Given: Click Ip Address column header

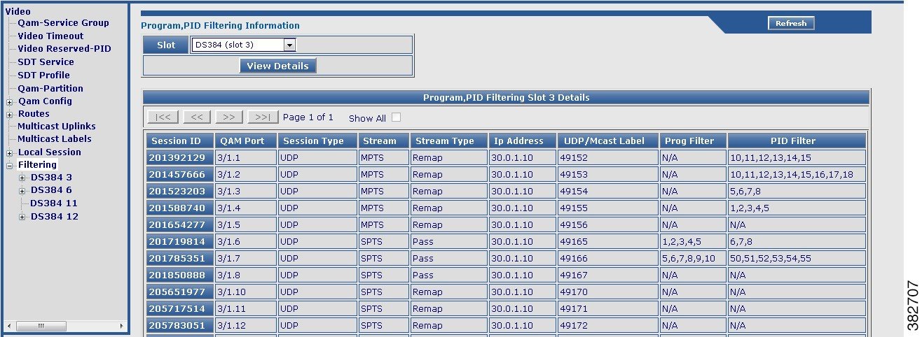Looking at the screenshot, I should click(523, 141).
